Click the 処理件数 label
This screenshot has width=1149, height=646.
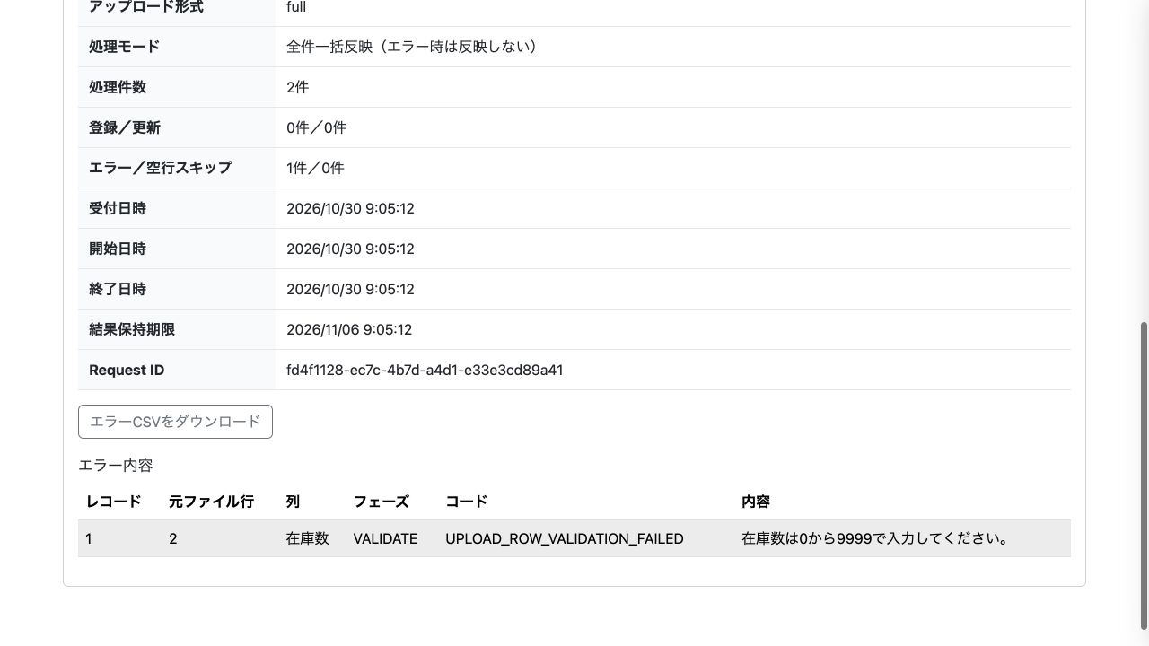[118, 87]
